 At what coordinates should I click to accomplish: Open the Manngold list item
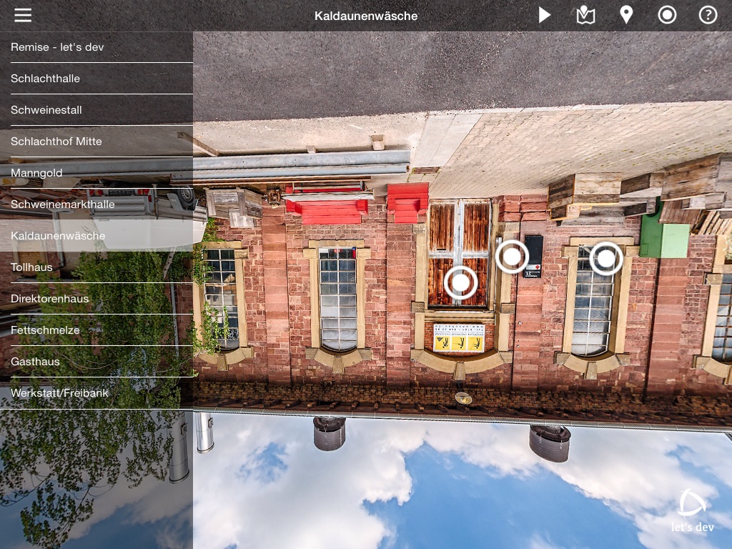pos(97,173)
